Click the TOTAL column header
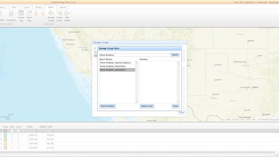Image resolution: width=279 pixels, height=157 pixels. (30, 127)
